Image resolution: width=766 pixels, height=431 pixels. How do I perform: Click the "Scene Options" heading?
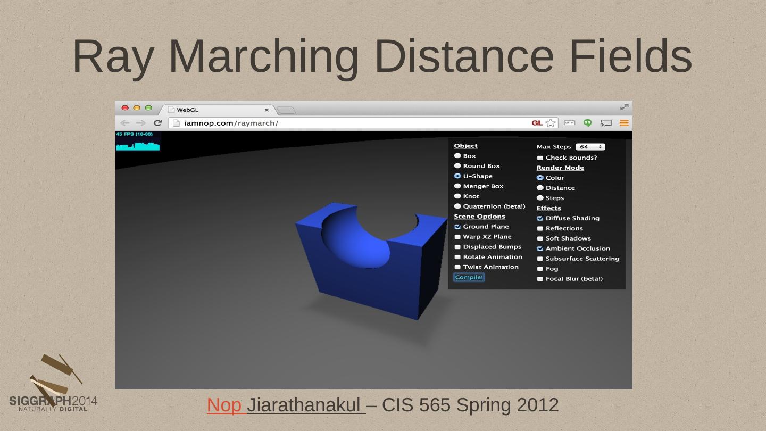pyautogui.click(x=479, y=217)
